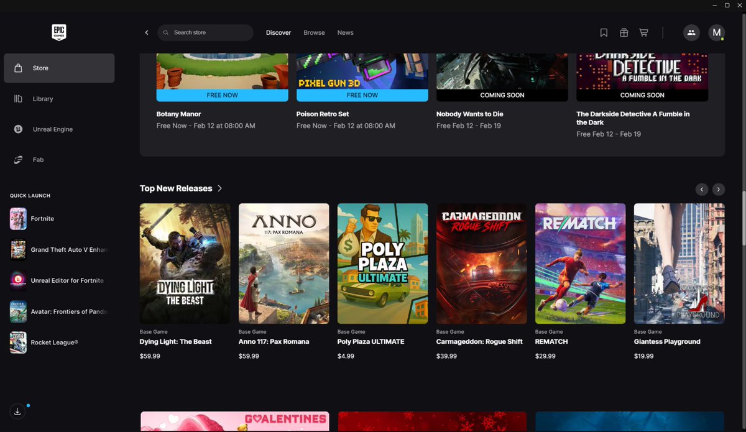This screenshot has width=746, height=432.
Task: Click Rocket League label in Quick Launch
Action: 55,342
